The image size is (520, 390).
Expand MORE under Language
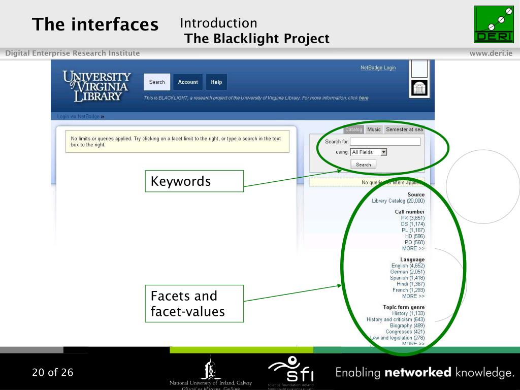(413, 296)
